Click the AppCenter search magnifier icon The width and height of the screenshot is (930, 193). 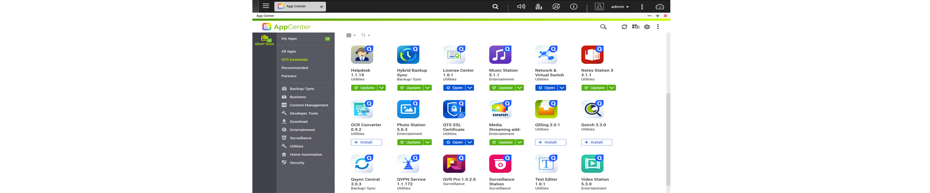603,27
